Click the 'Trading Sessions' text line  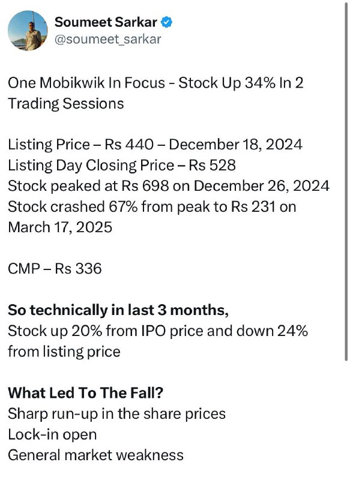(x=66, y=103)
